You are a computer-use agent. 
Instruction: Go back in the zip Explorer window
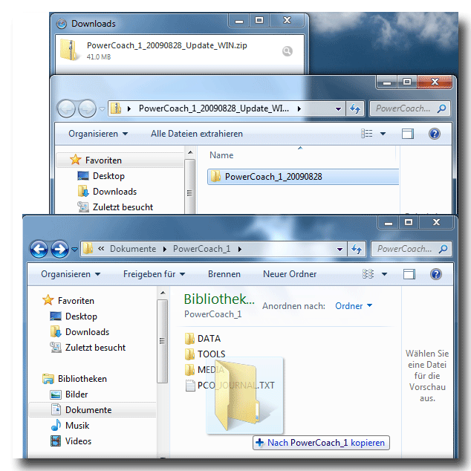[66, 108]
